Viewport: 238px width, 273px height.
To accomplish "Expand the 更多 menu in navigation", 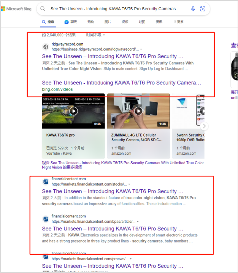I will coord(179,22).
